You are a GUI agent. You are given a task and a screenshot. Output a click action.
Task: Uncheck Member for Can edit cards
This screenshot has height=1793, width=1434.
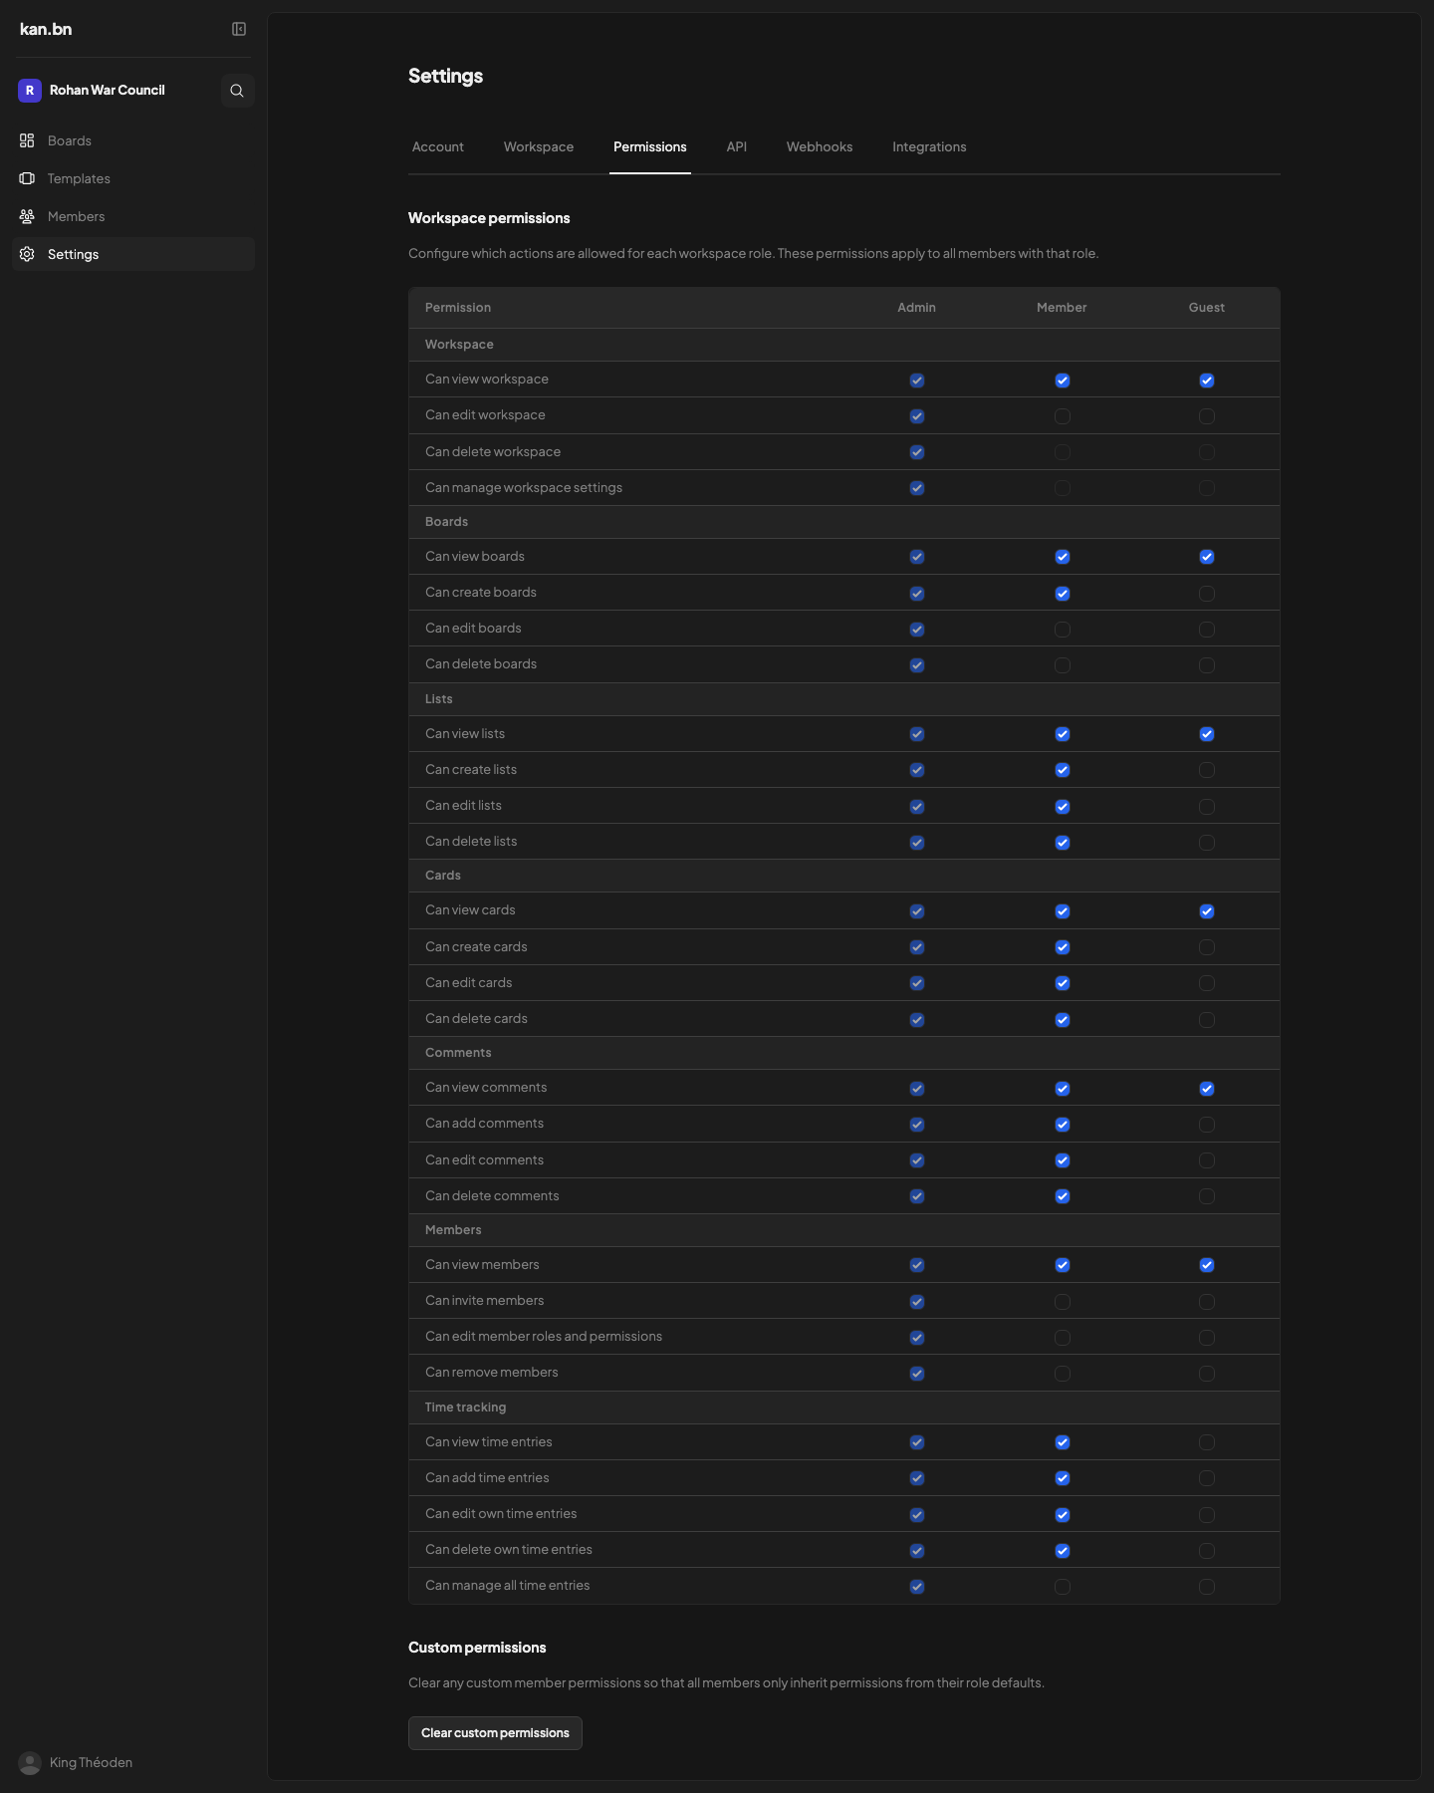[x=1063, y=983]
